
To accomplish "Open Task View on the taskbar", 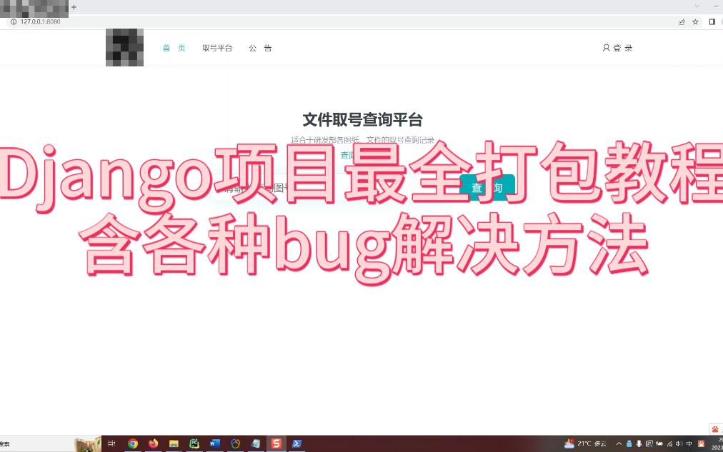I will 111,443.
